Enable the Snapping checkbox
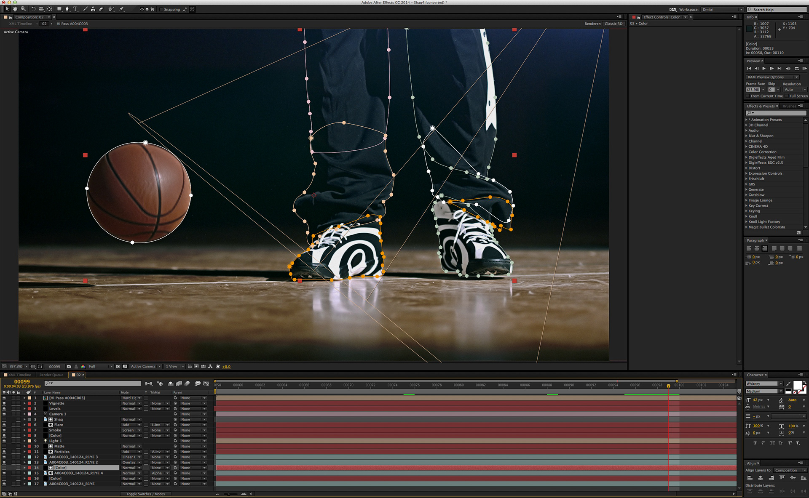 [161, 9]
